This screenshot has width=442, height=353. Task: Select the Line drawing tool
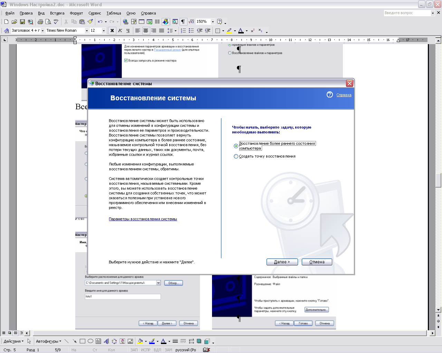(67, 341)
